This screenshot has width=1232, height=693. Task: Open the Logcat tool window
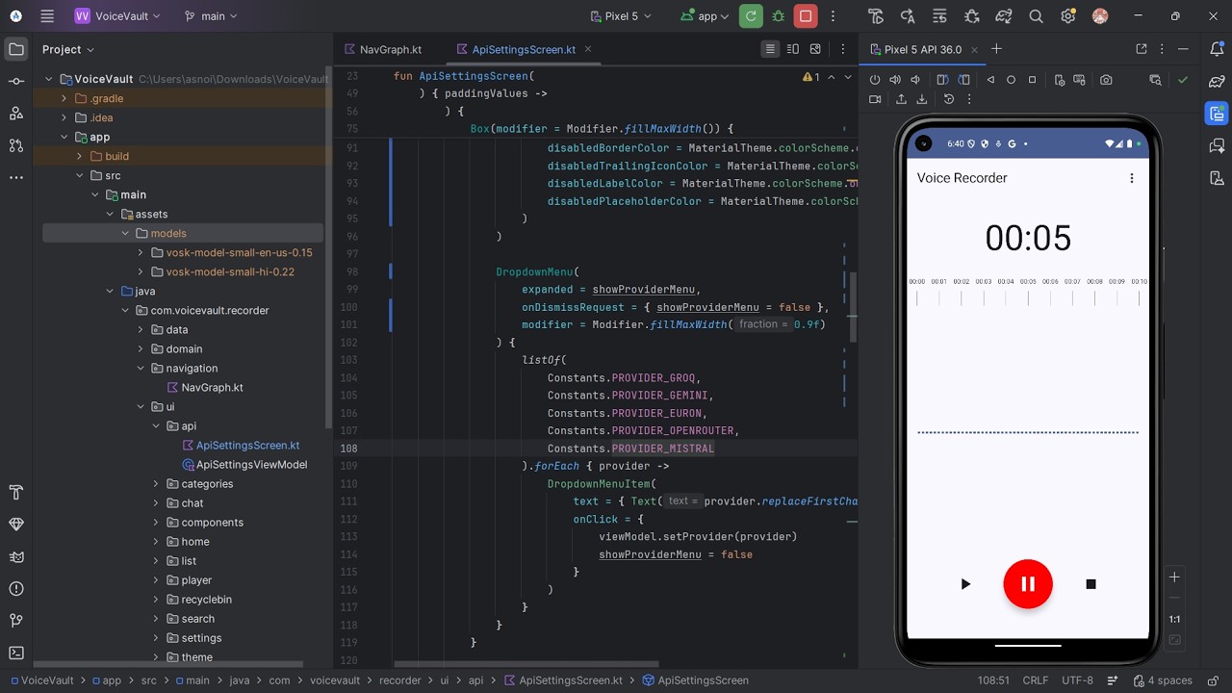pyautogui.click(x=15, y=556)
